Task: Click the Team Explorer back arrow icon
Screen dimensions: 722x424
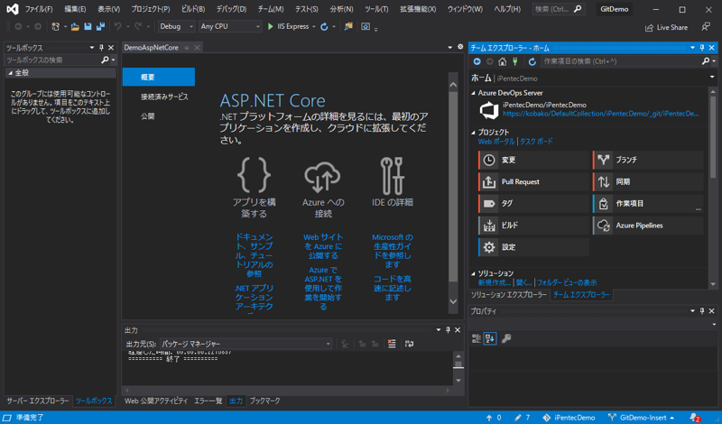Action: click(477, 61)
